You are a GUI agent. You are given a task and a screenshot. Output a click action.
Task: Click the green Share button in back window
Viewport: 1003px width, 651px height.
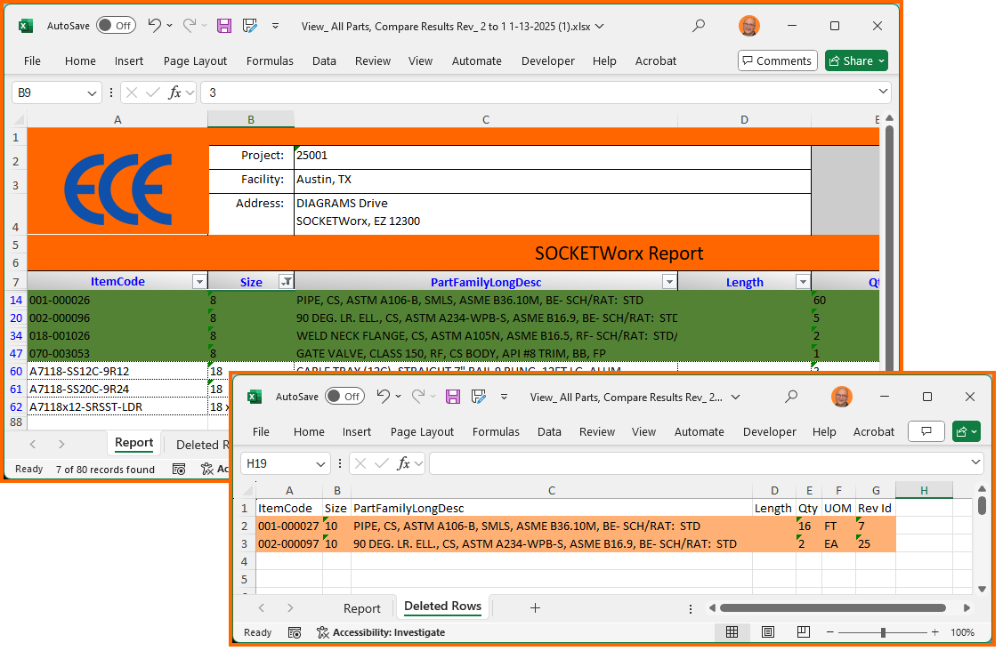[856, 60]
